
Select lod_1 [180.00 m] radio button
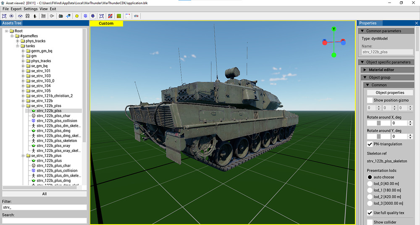click(x=370, y=190)
